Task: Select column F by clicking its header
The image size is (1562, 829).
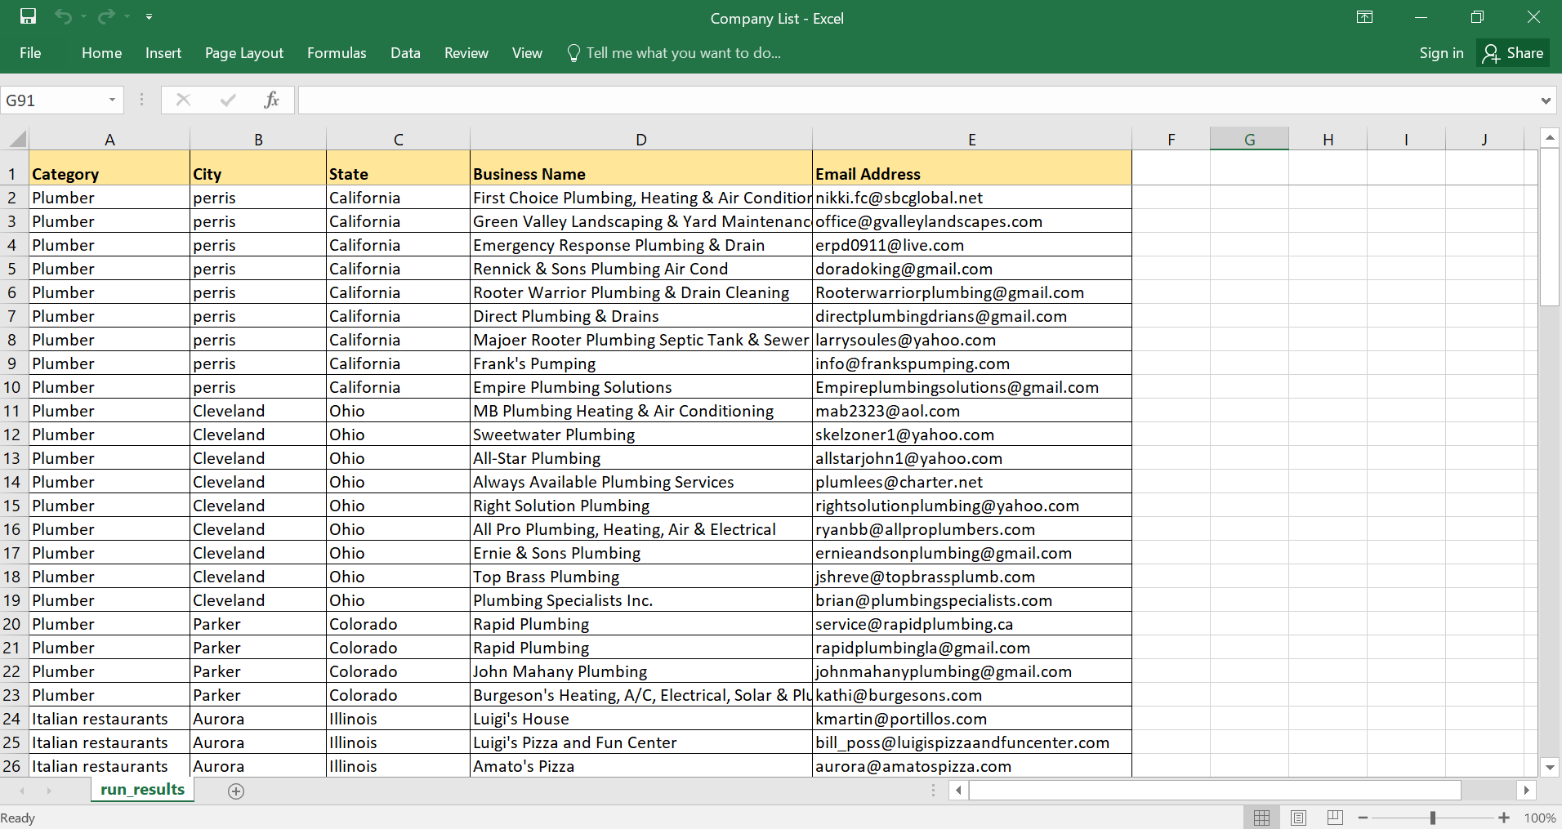Action: (1171, 139)
